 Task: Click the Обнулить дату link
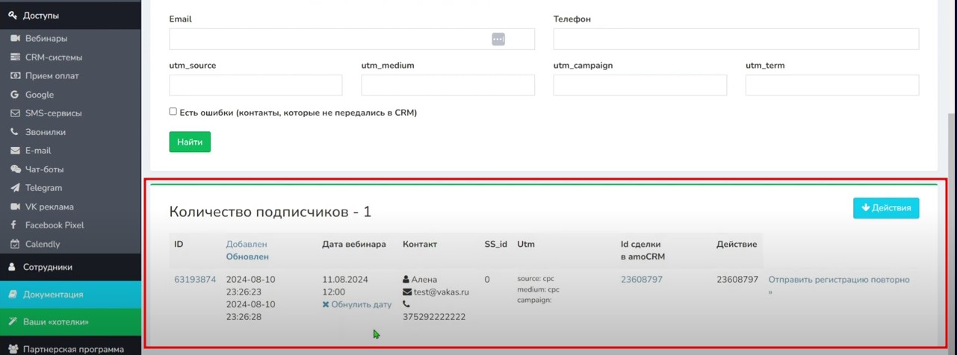click(x=357, y=304)
